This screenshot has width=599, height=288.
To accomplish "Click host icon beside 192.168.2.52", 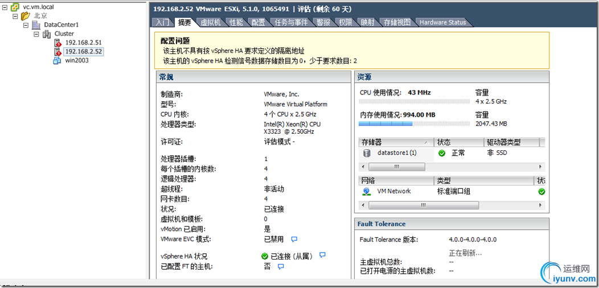I will tap(58, 51).
